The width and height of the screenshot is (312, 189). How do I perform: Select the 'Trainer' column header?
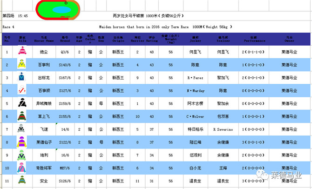pos(223,39)
